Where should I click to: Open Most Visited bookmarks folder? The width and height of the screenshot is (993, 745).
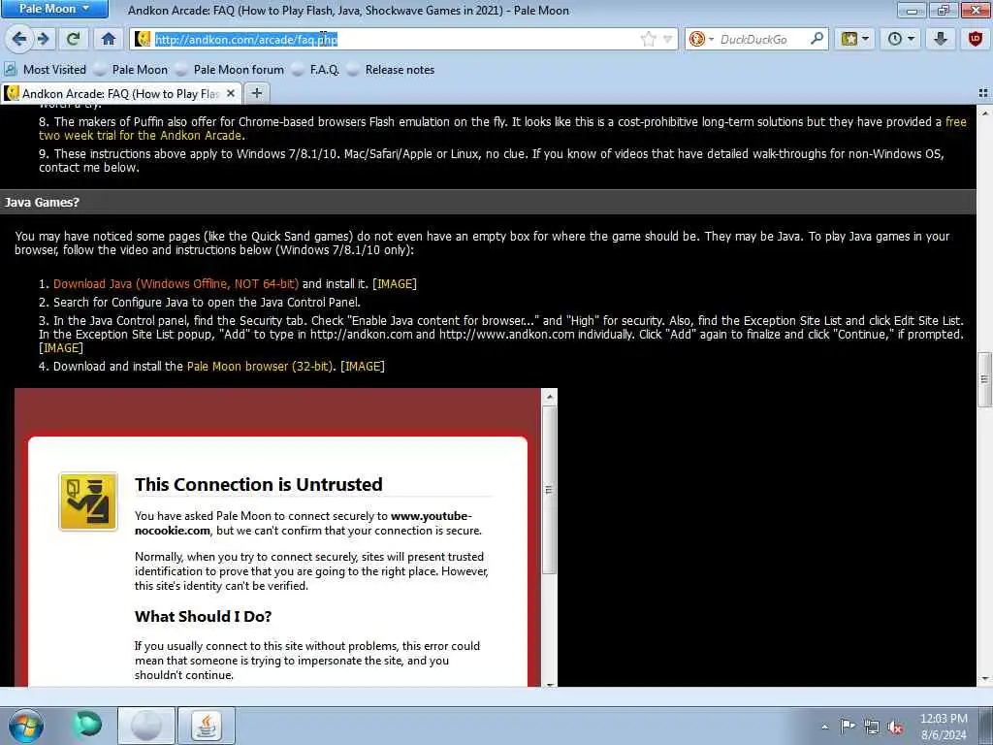click(46, 70)
